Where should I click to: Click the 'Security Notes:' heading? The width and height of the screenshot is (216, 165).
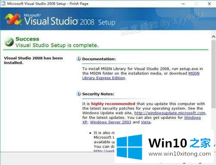98,94
